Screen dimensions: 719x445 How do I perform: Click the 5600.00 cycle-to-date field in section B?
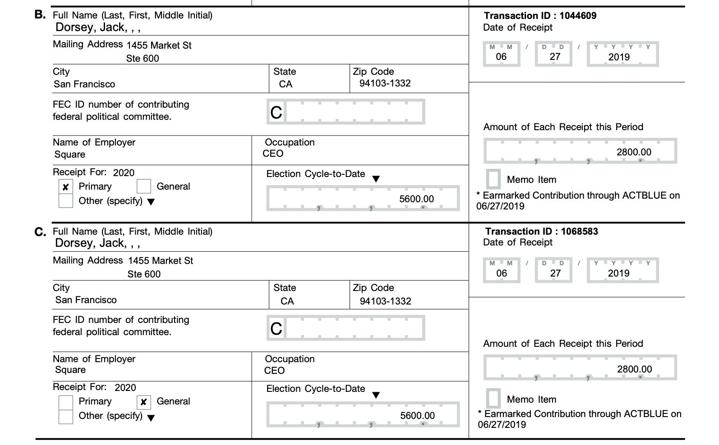(x=363, y=199)
